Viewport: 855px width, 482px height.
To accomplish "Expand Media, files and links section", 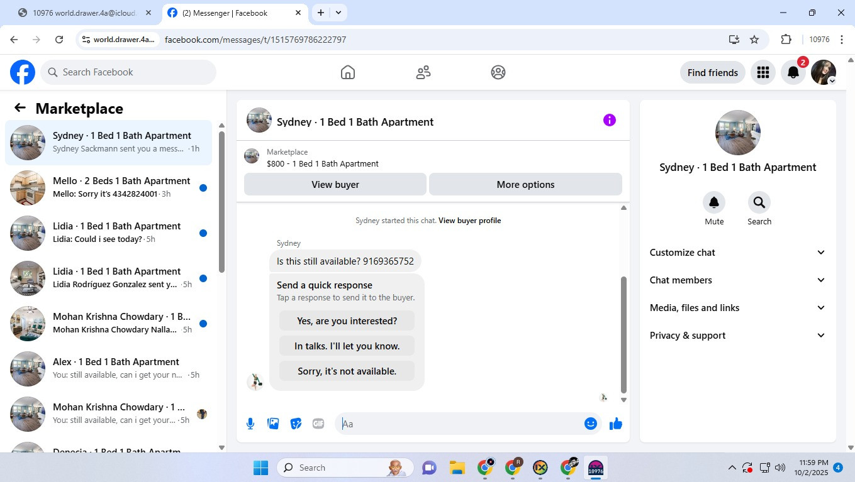I will 737,308.
